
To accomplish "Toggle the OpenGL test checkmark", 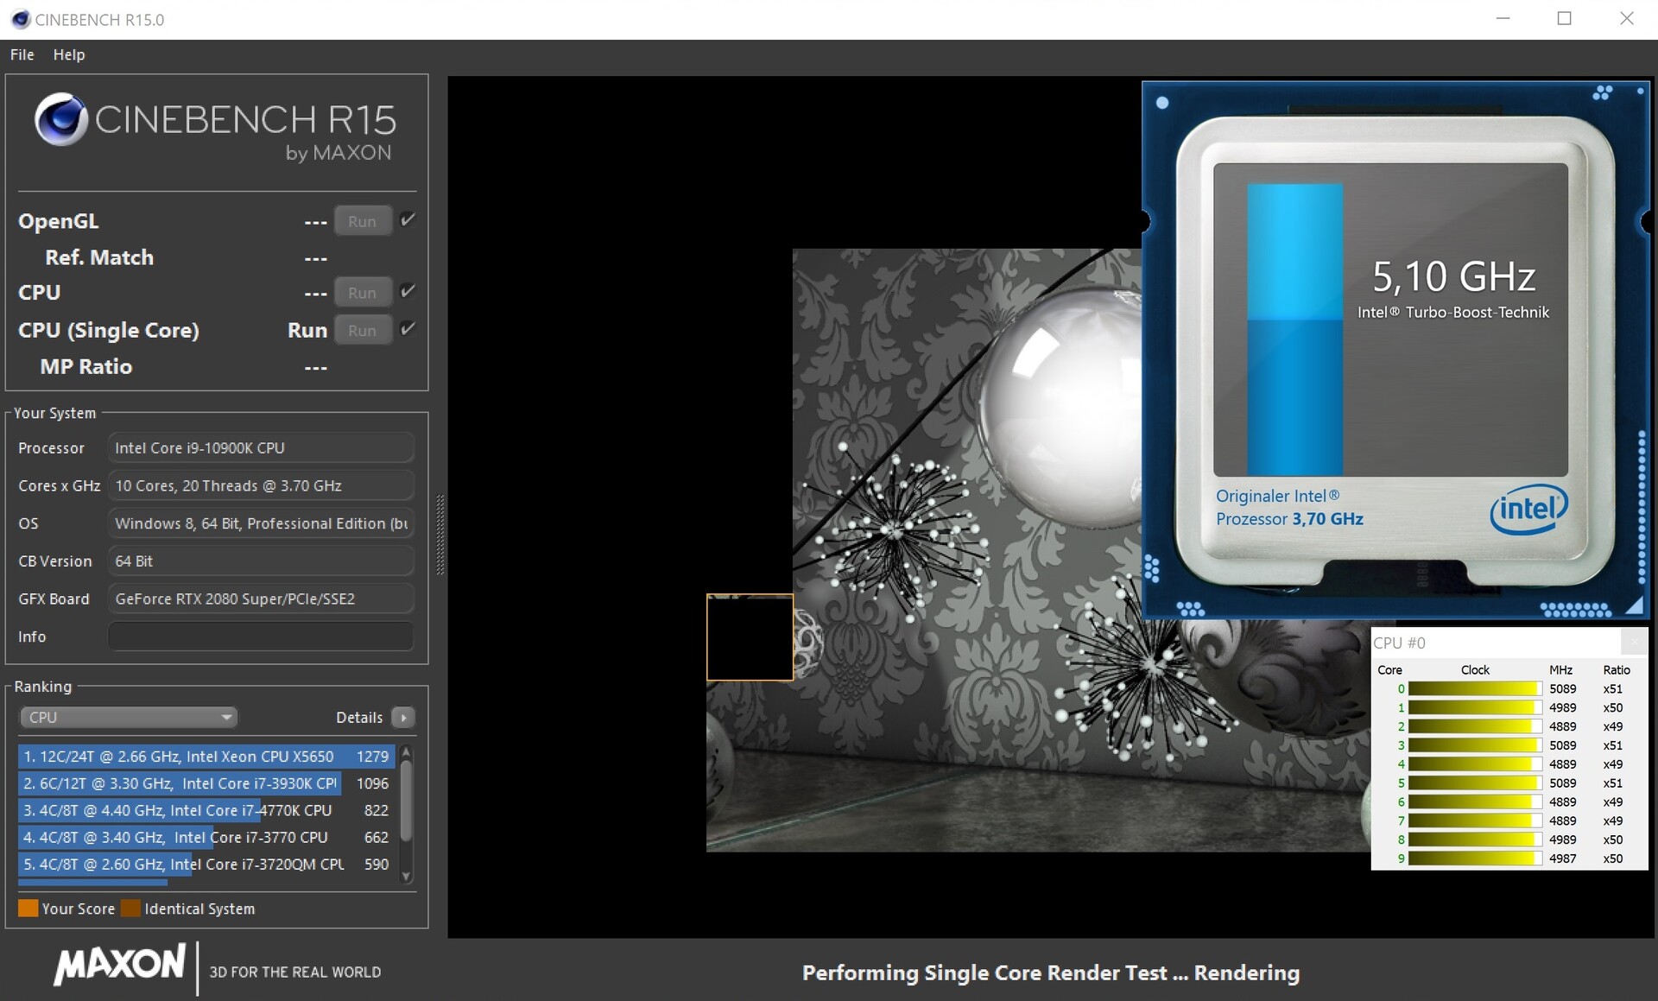I will coord(408,220).
